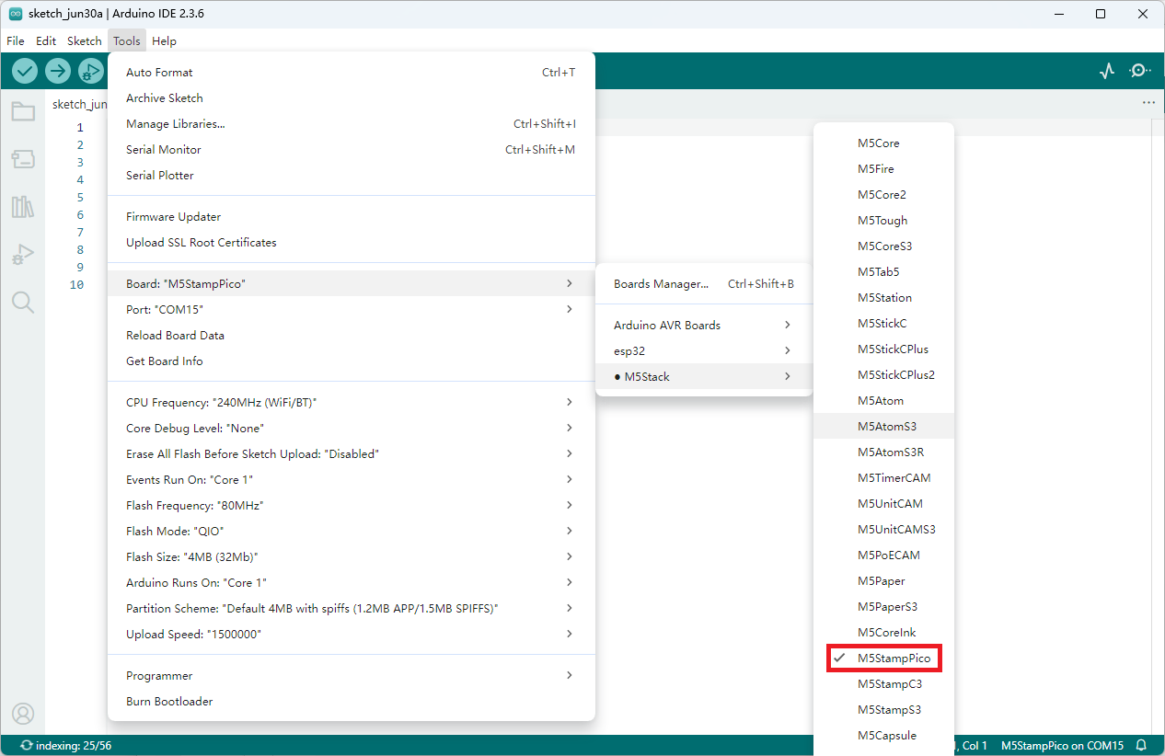The height and width of the screenshot is (756, 1165).
Task: Click the sketch_jun editor tab
Action: coord(77,104)
